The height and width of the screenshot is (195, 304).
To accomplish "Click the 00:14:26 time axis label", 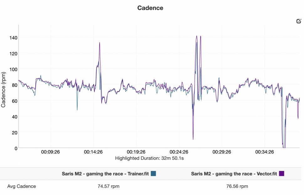I will pos(93,152).
